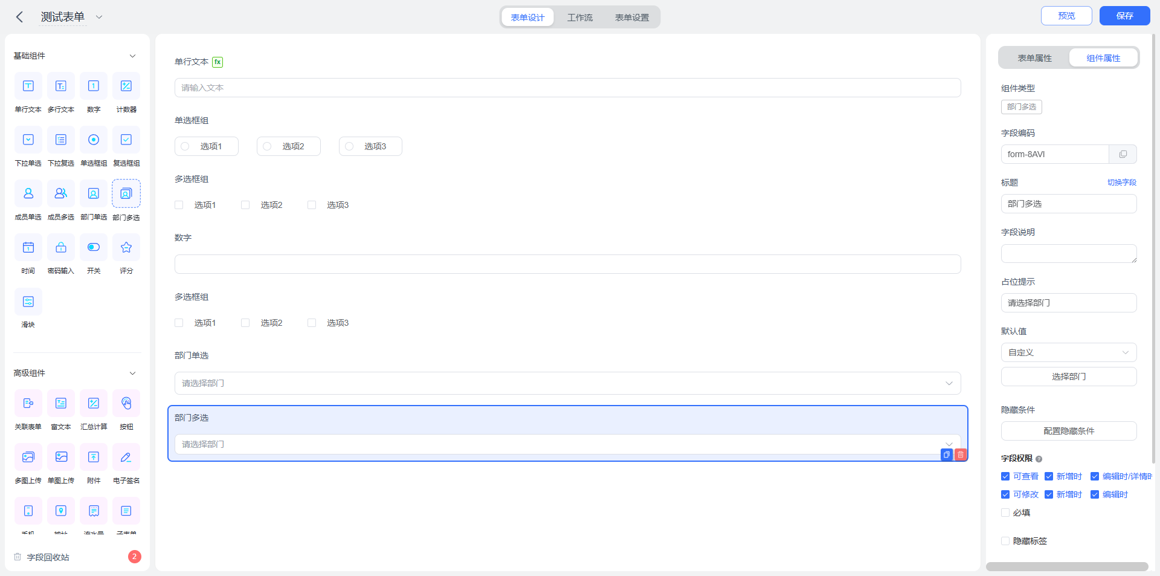Viewport: 1160px width, 576px height.
Task: Expand the 部门单选 department dropdown
Action: pyautogui.click(x=567, y=383)
